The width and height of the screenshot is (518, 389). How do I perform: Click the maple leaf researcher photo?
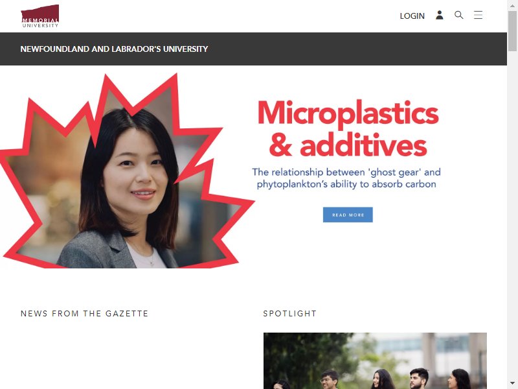coord(126,172)
